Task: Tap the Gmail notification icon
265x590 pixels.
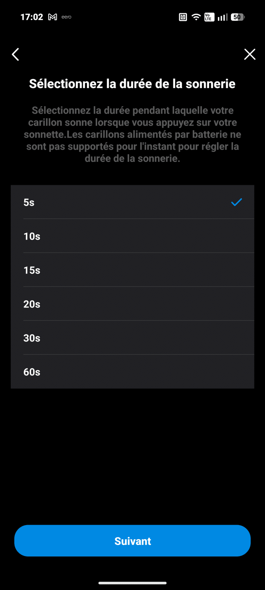Action: point(53,17)
